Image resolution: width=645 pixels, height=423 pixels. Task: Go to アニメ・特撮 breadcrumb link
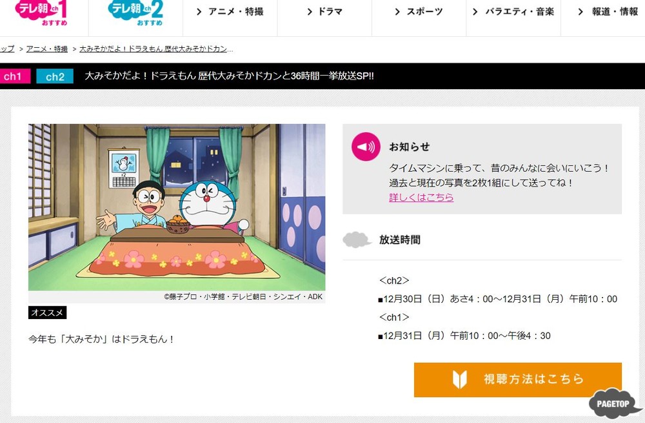[47, 49]
